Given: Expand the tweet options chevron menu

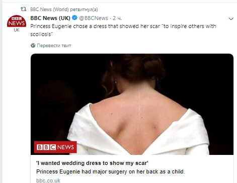Looking at the screenshot, I should (231, 19).
